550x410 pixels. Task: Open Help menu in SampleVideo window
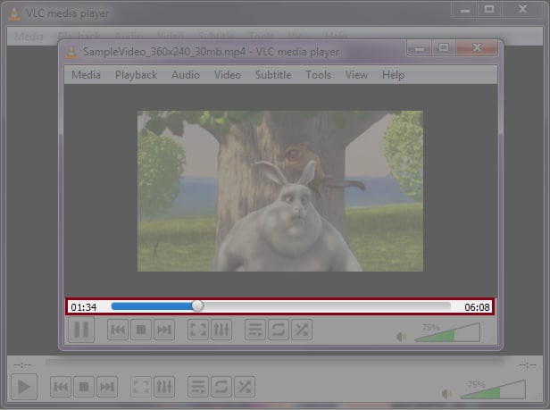[393, 75]
